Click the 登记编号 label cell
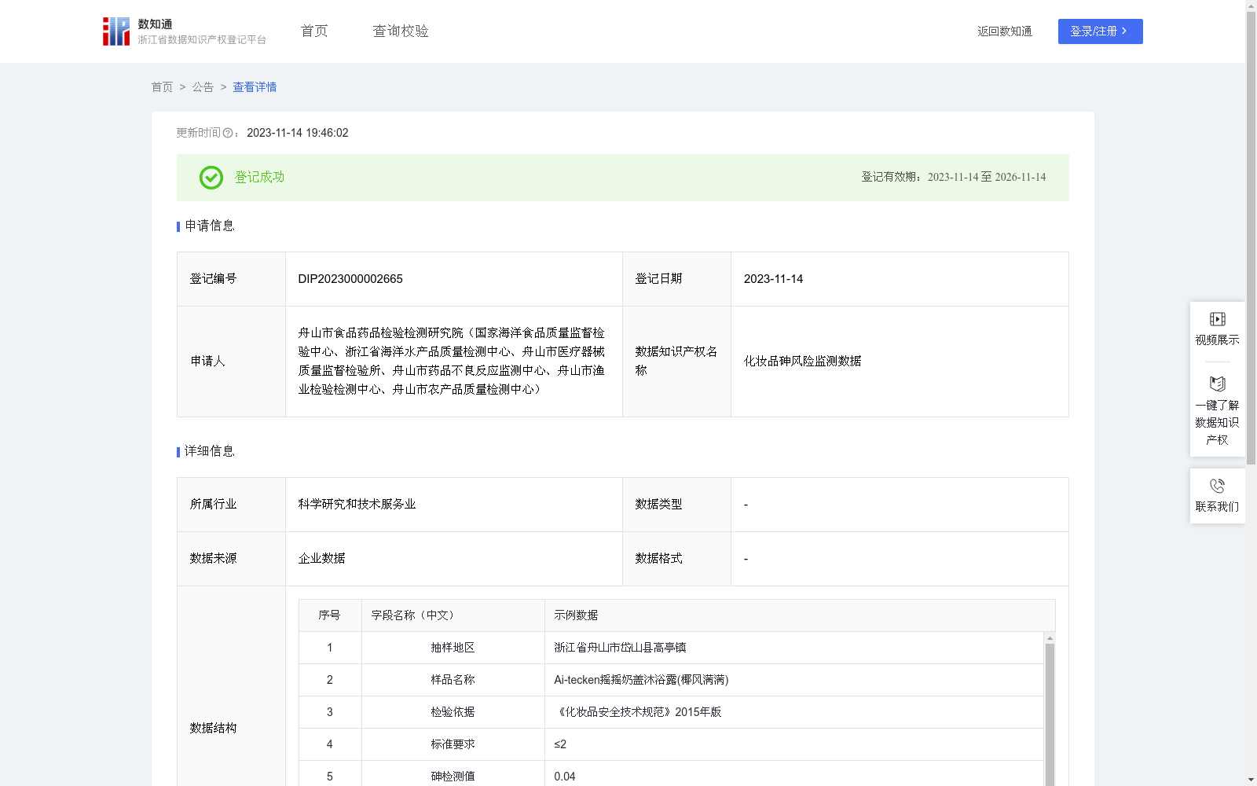The width and height of the screenshot is (1257, 786). tap(231, 279)
